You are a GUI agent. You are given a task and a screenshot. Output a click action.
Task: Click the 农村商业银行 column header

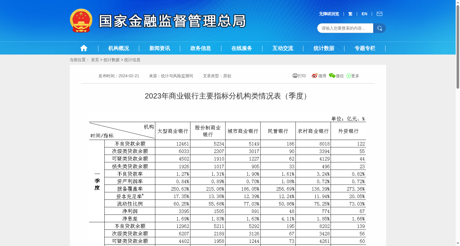[313, 131]
